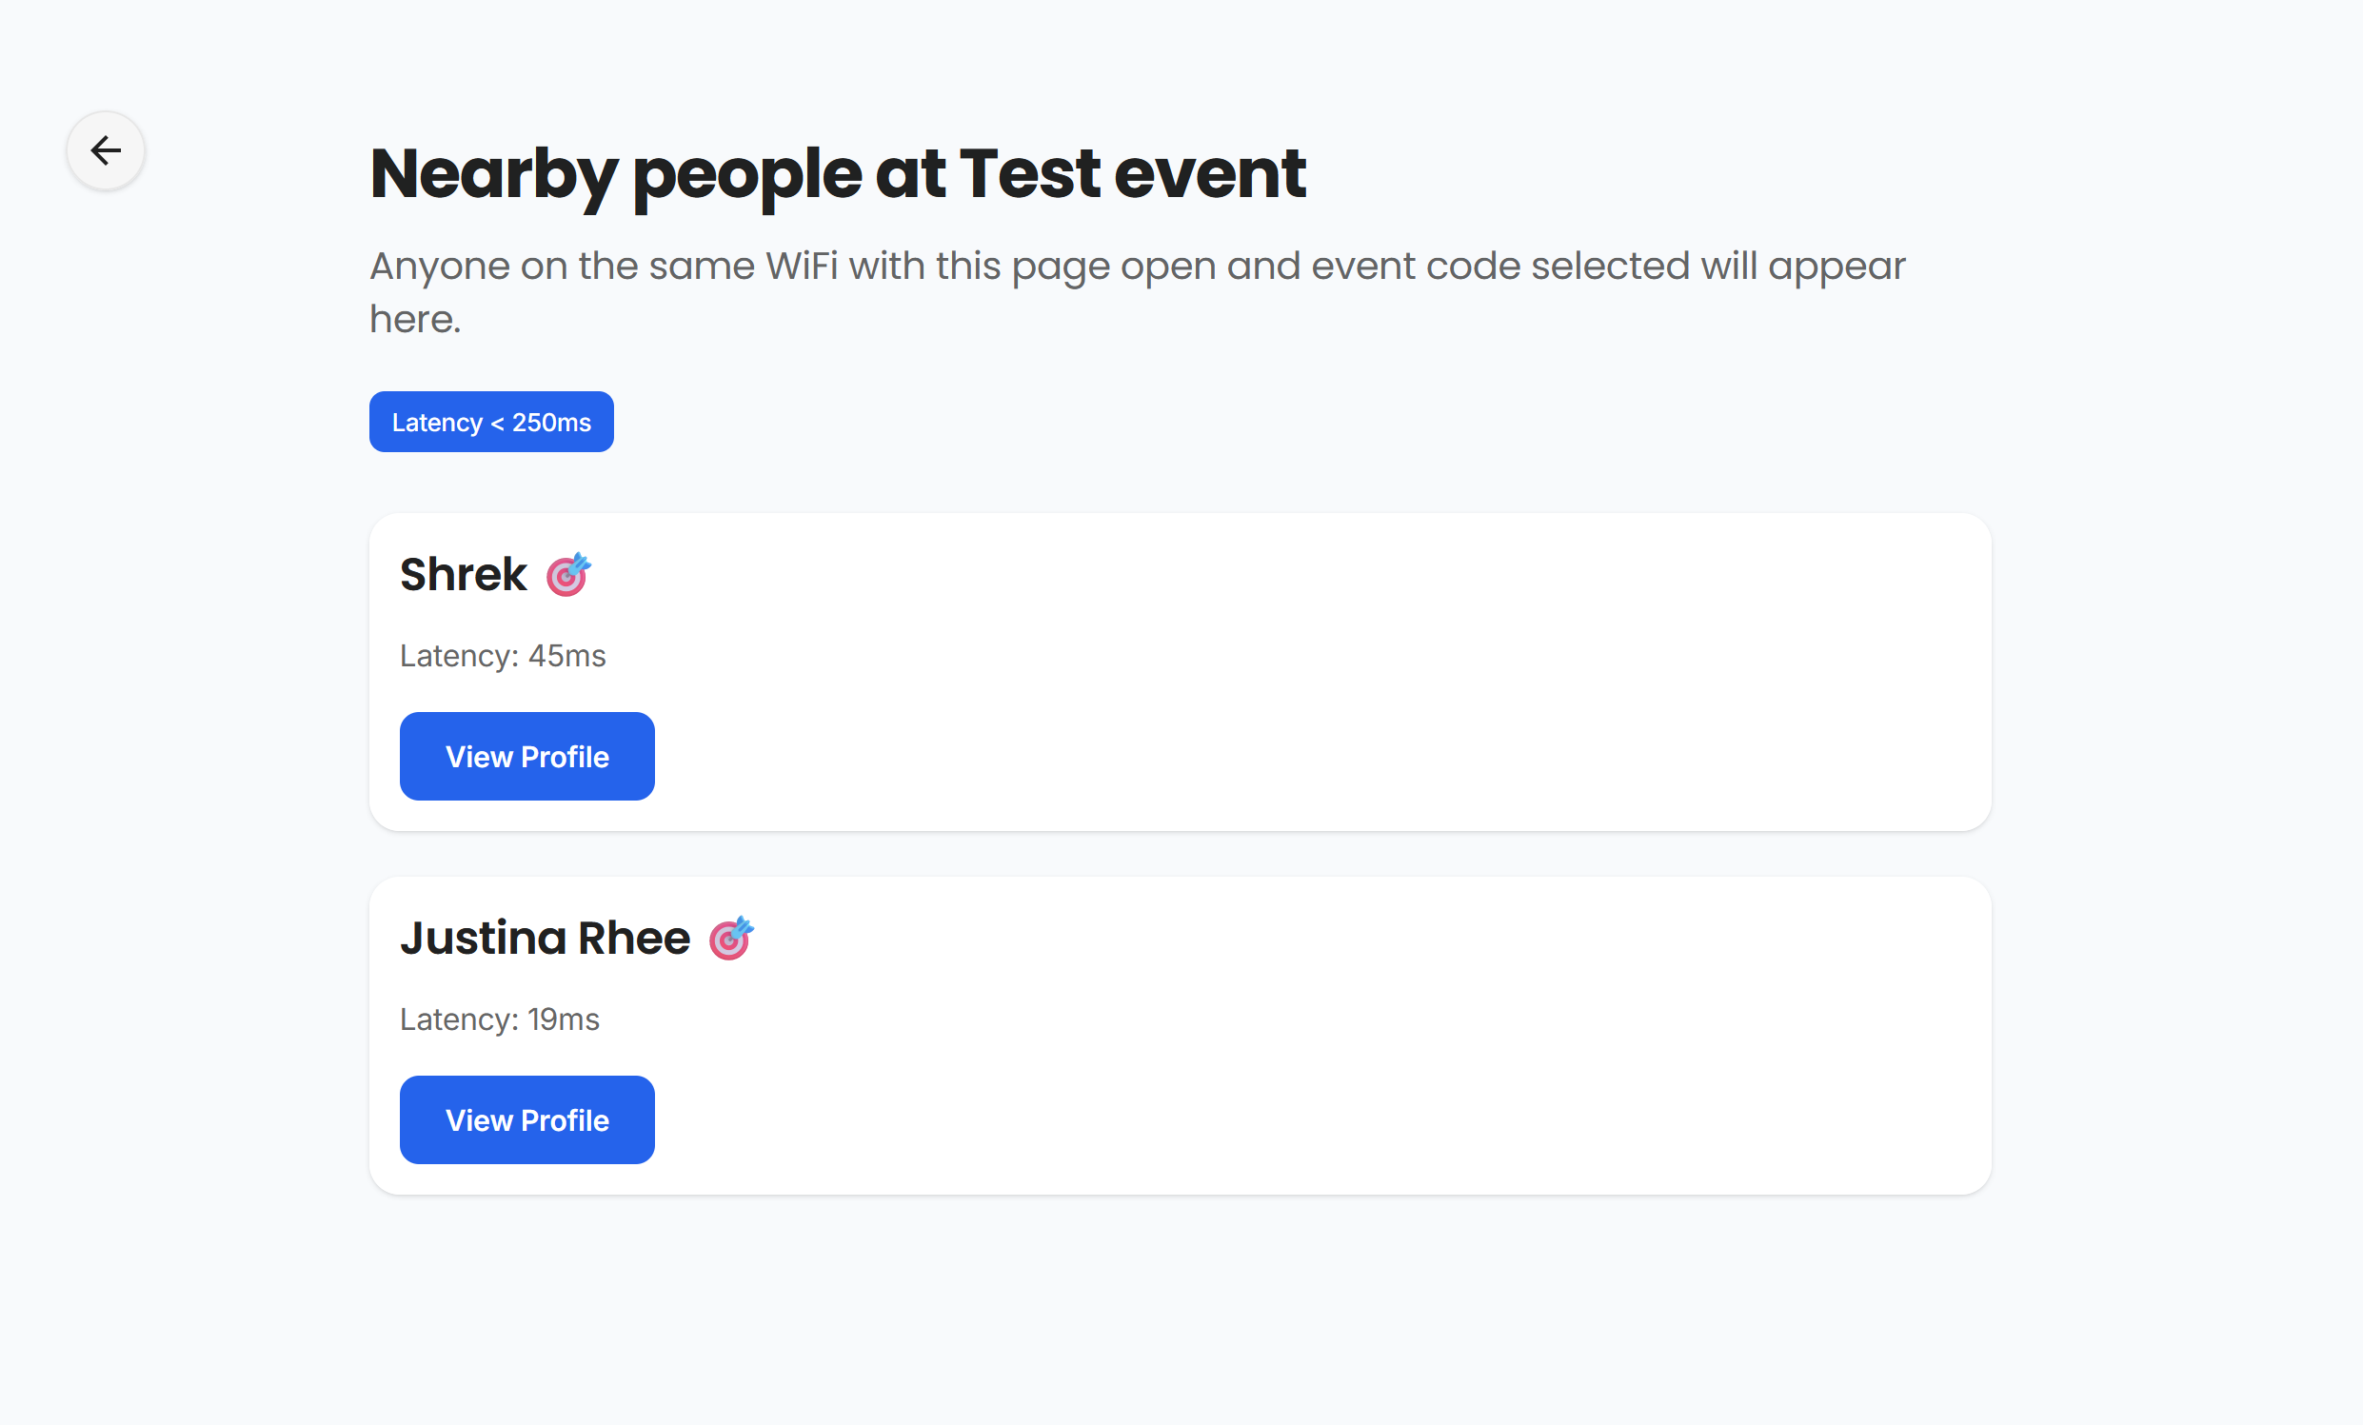Open Shrek's profile with View Profile

coord(526,757)
